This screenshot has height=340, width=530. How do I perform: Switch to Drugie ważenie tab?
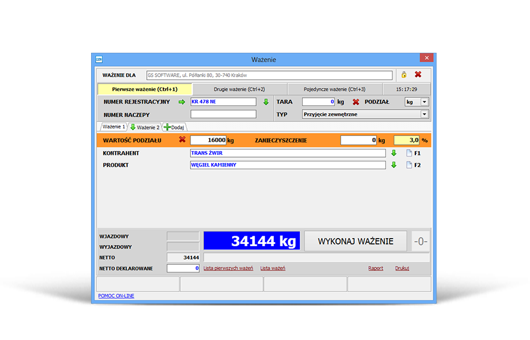tap(239, 89)
